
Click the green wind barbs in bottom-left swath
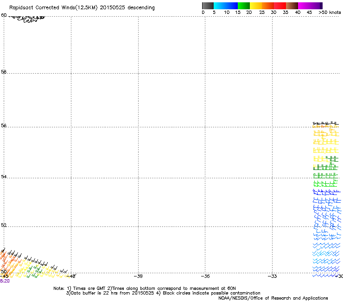tap(34, 272)
